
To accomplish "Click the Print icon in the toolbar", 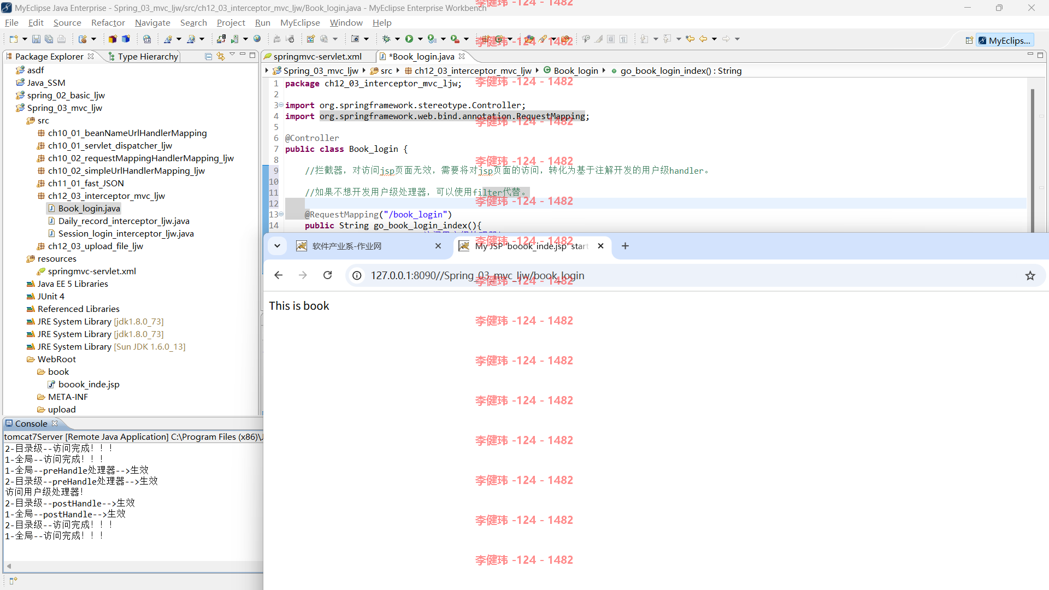I will pyautogui.click(x=61, y=39).
